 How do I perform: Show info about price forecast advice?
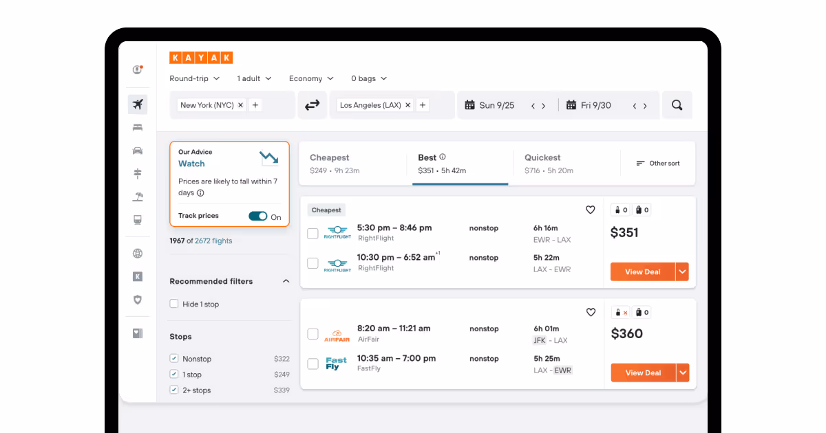[200, 193]
